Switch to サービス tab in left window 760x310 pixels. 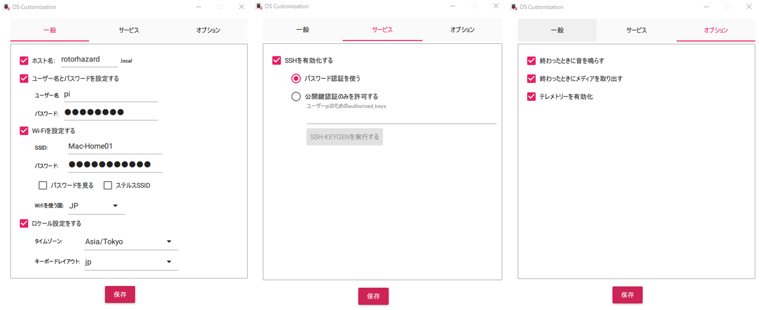[x=129, y=30]
